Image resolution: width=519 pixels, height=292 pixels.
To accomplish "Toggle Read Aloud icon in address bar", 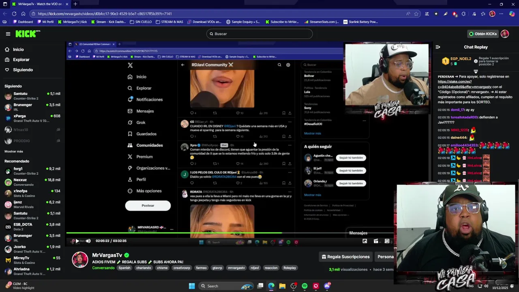I will (408, 14).
